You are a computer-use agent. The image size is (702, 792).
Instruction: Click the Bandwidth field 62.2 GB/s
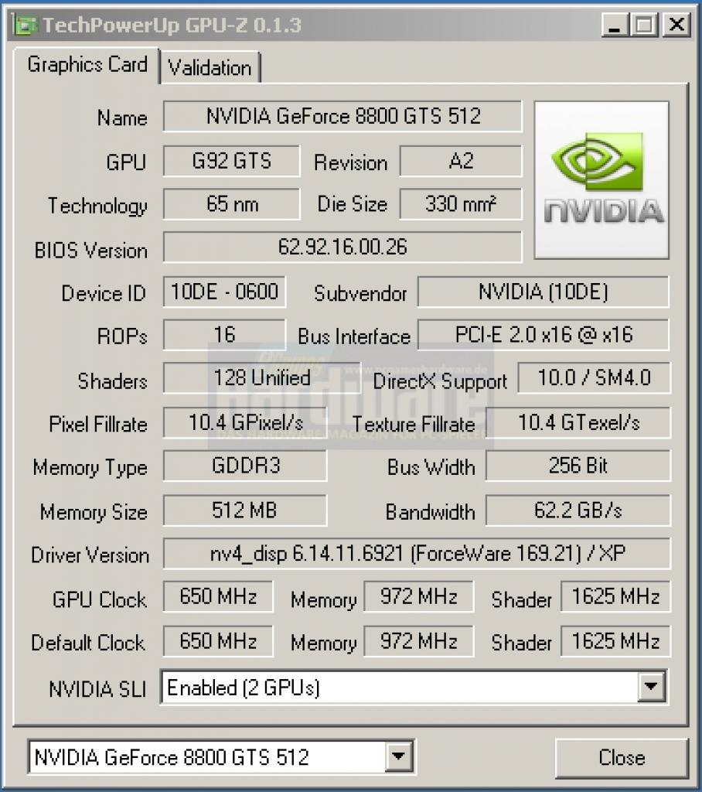click(578, 510)
